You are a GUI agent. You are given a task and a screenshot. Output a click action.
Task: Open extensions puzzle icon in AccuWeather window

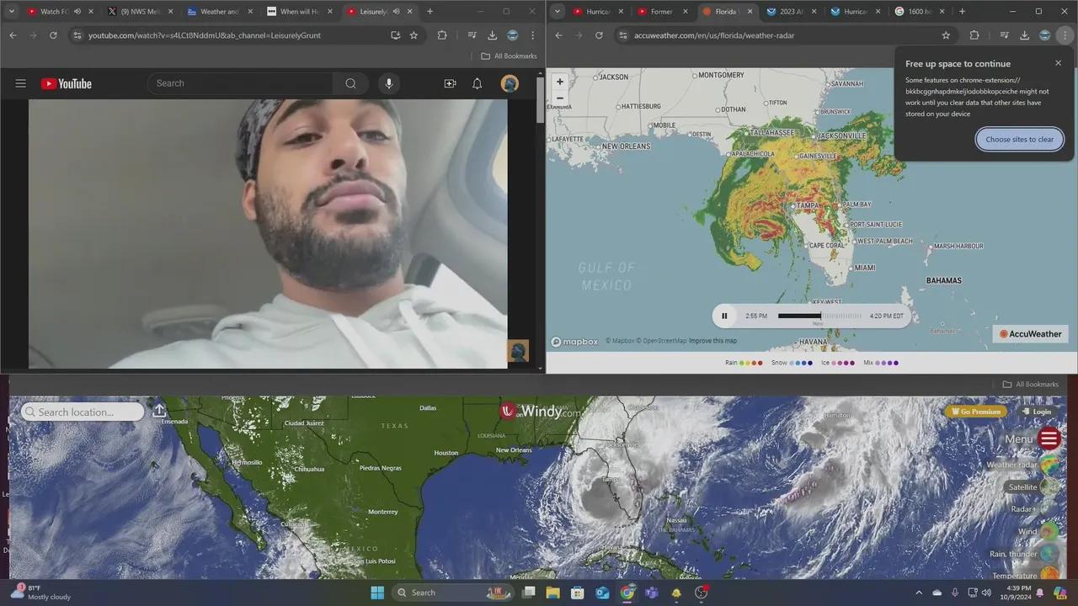pos(974,35)
